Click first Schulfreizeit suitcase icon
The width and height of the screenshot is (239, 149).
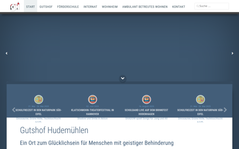39,99
